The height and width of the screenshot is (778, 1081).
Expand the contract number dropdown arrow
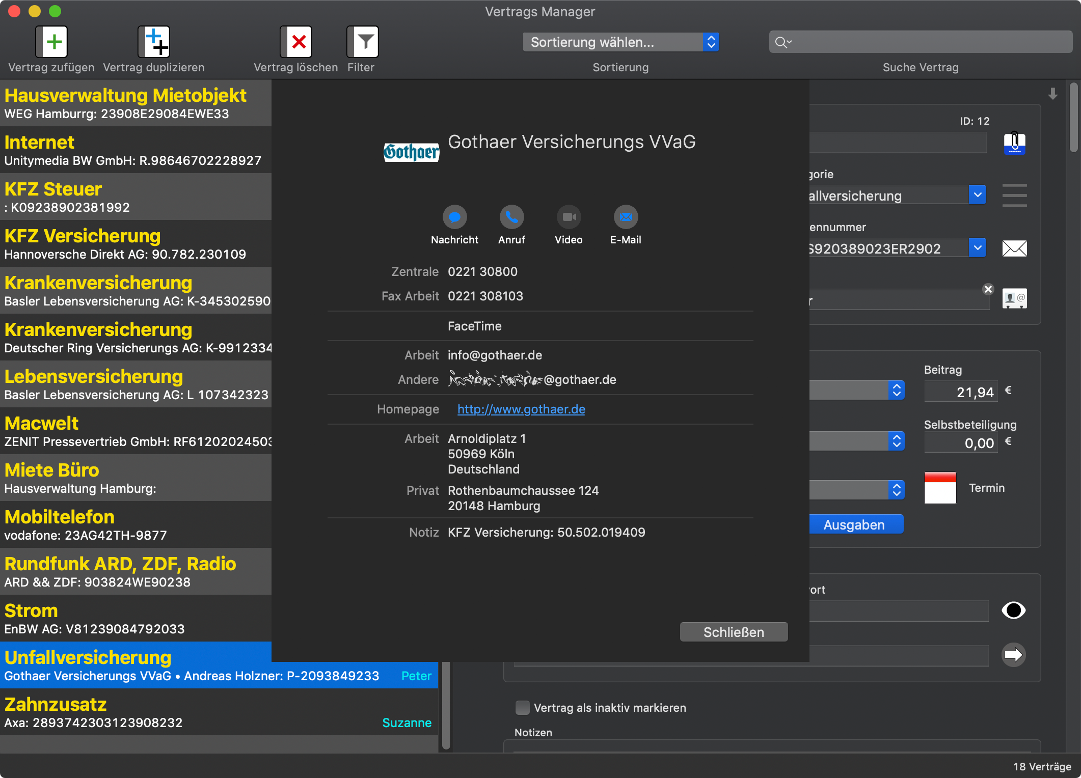point(977,248)
